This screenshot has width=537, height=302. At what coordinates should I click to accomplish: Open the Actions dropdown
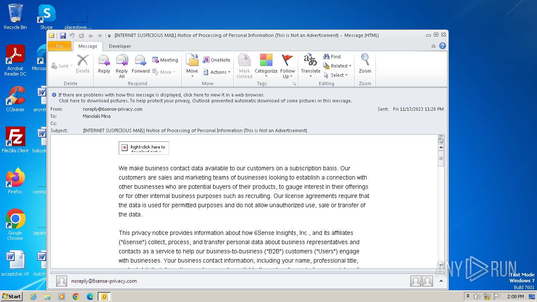point(217,72)
